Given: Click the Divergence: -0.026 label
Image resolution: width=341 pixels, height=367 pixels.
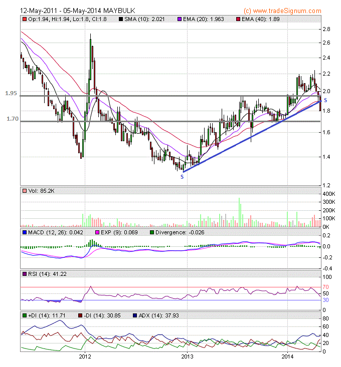Looking at the screenshot, I should [180, 233].
